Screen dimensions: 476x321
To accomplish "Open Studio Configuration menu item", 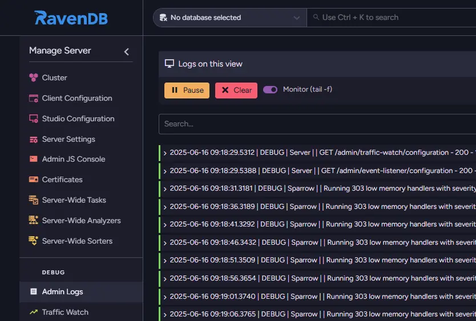I will tap(81, 119).
